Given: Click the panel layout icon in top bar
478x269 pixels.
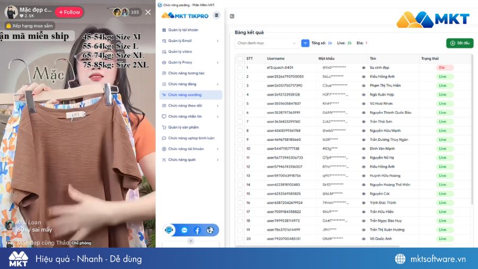Looking at the screenshot, I should tap(232, 16).
